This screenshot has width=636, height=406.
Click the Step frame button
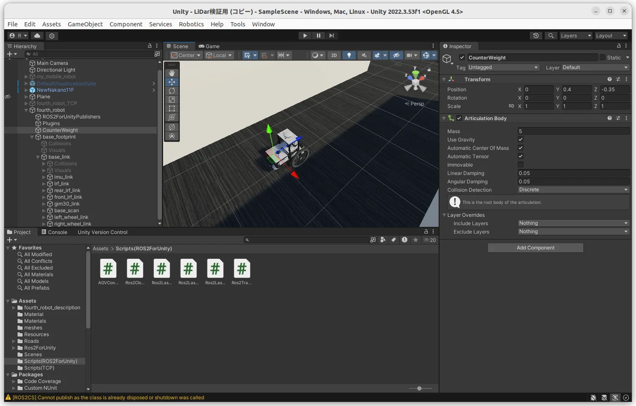tap(332, 36)
